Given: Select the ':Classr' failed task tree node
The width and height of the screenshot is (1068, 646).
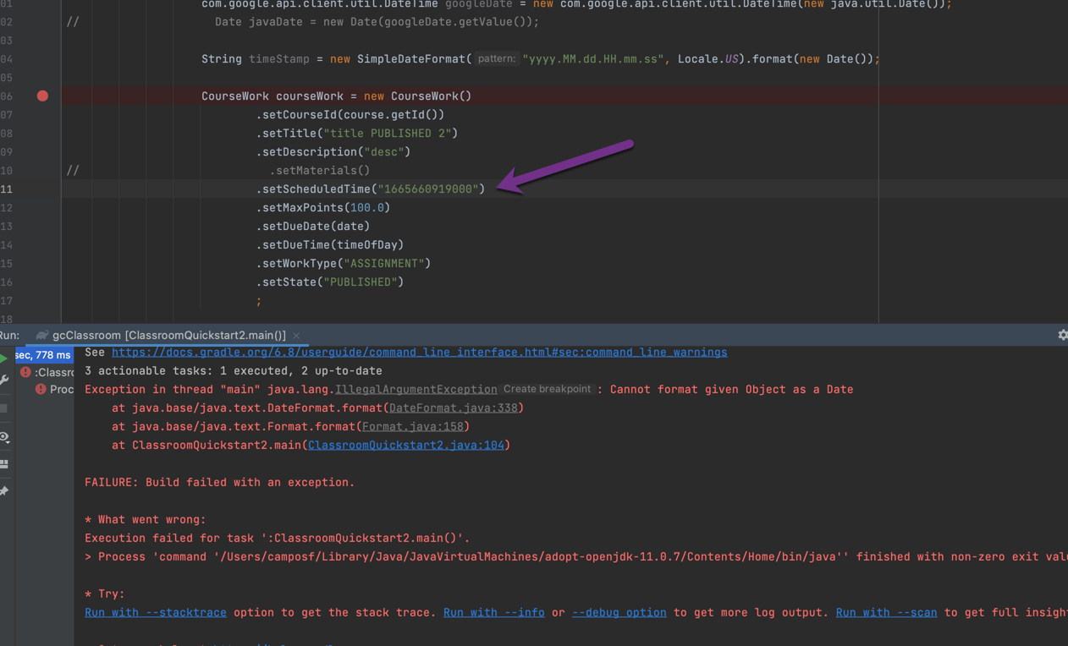Looking at the screenshot, I should tap(54, 372).
